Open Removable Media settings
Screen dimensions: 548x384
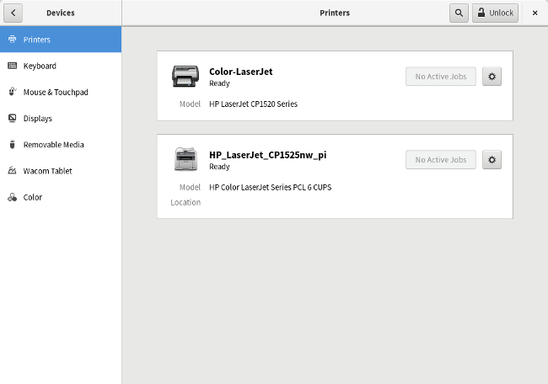53,145
